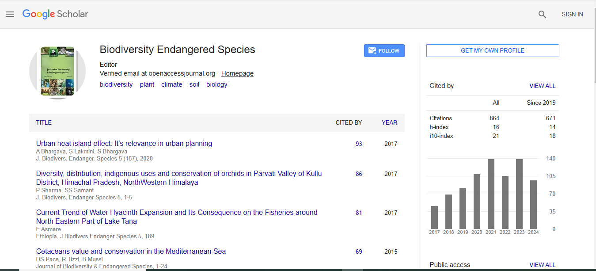Click the Google Scholar logo
Image resolution: width=596 pixels, height=271 pixels.
pyautogui.click(x=55, y=14)
